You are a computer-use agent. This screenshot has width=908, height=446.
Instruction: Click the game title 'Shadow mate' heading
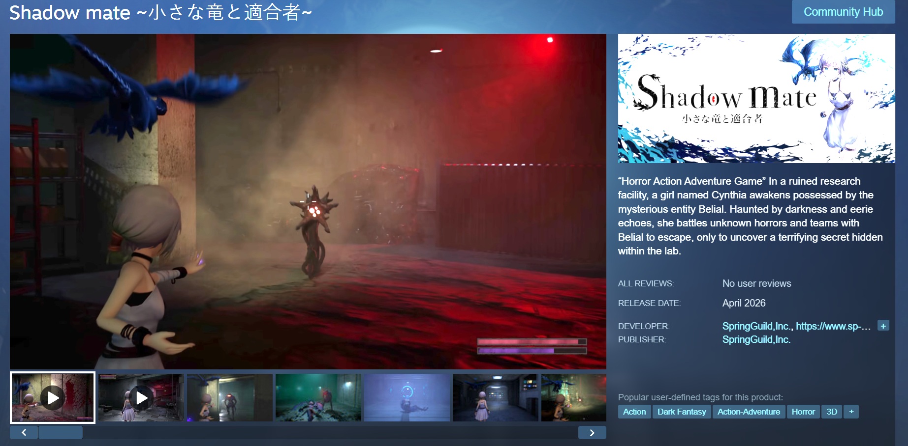(160, 12)
